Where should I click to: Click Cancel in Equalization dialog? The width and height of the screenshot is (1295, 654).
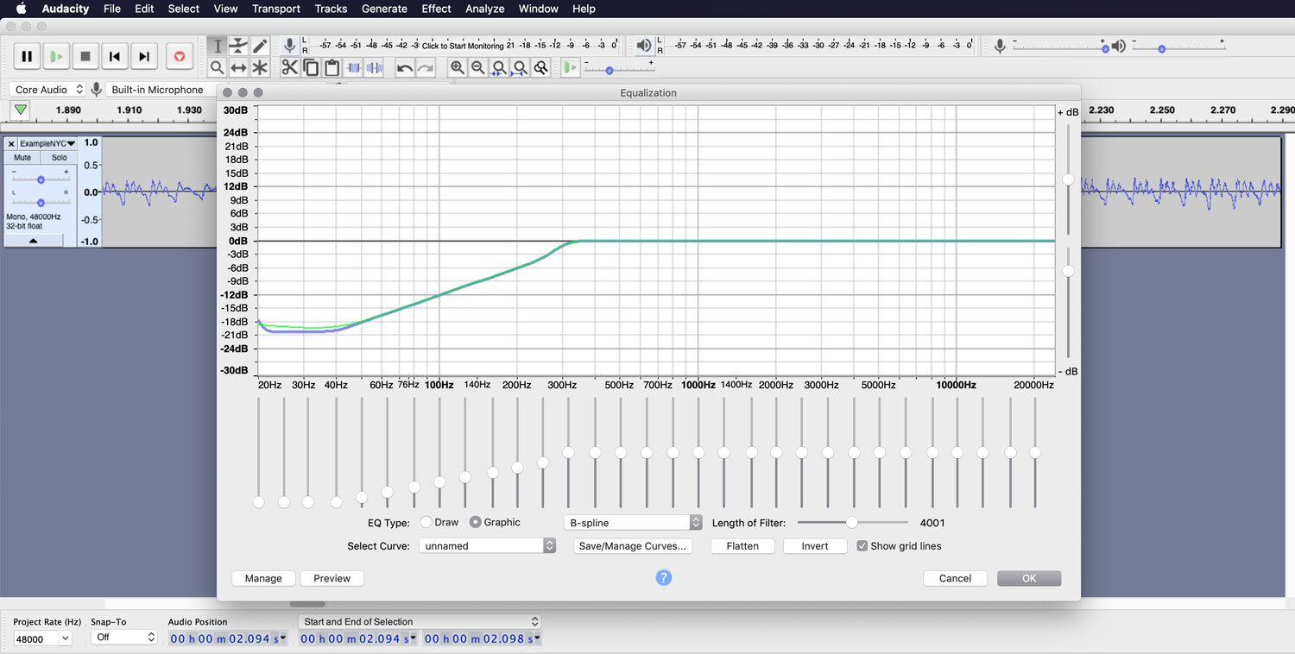tap(955, 578)
